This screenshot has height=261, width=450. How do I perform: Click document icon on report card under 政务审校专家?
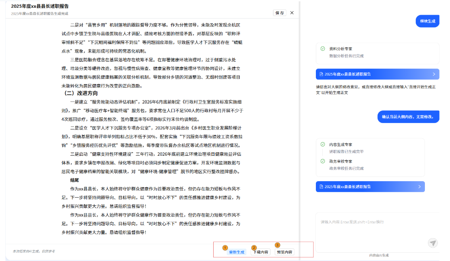321,186
